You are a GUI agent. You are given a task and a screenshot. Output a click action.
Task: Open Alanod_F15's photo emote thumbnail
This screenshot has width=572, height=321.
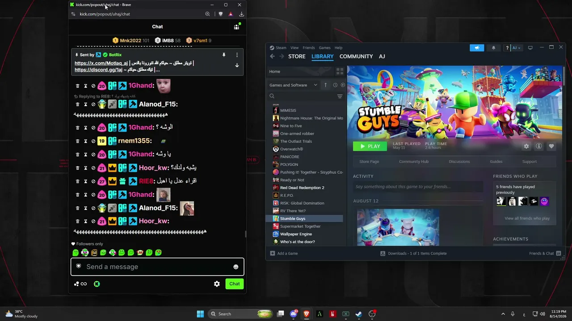pos(187,208)
